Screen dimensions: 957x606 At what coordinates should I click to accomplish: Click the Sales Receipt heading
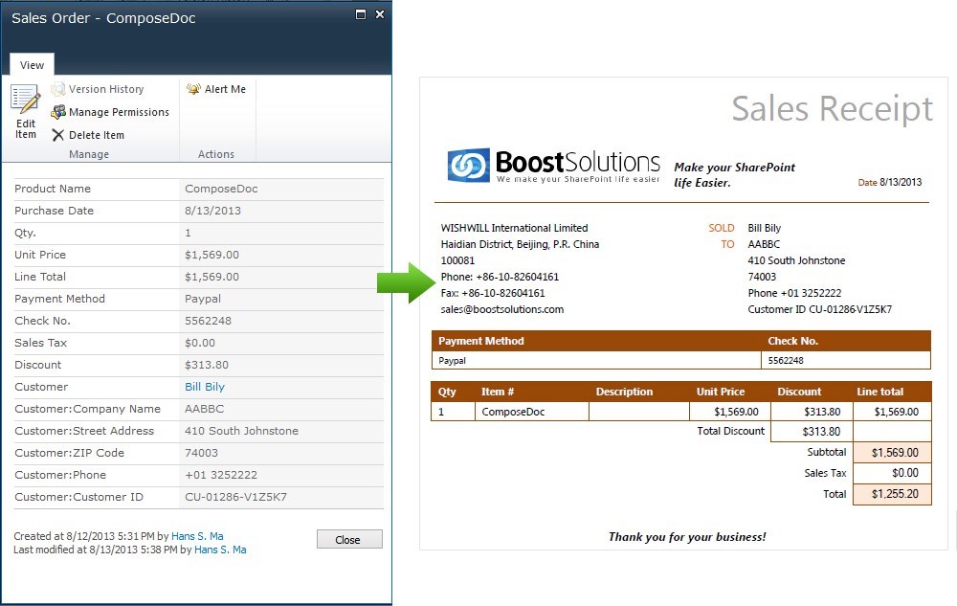(832, 109)
